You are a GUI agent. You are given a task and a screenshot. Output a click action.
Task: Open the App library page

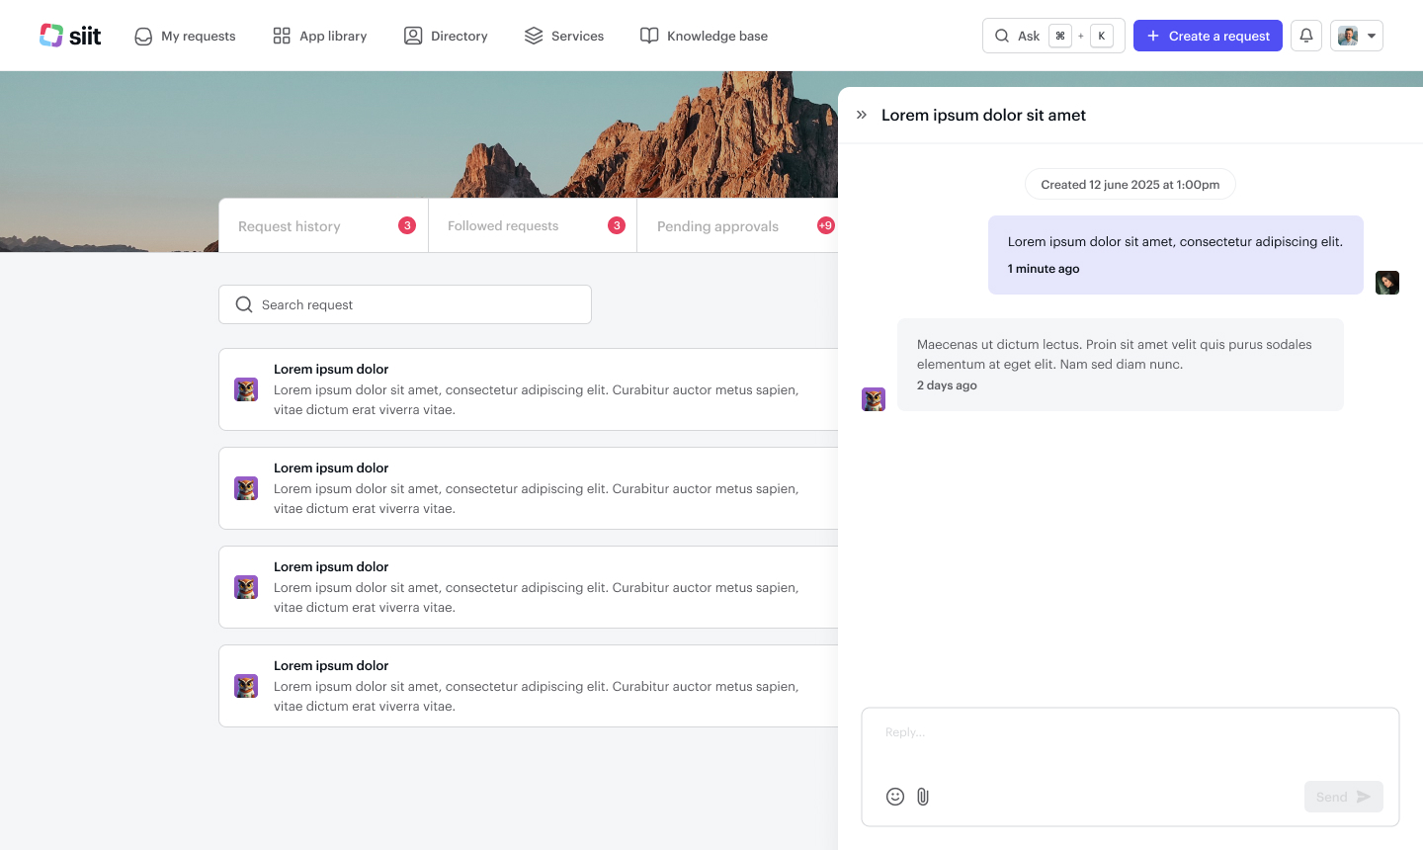pos(320,36)
